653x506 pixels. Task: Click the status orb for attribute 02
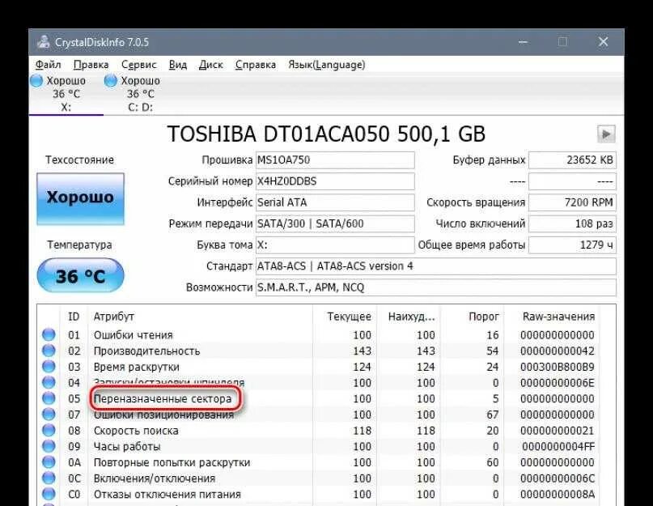pyautogui.click(x=49, y=351)
